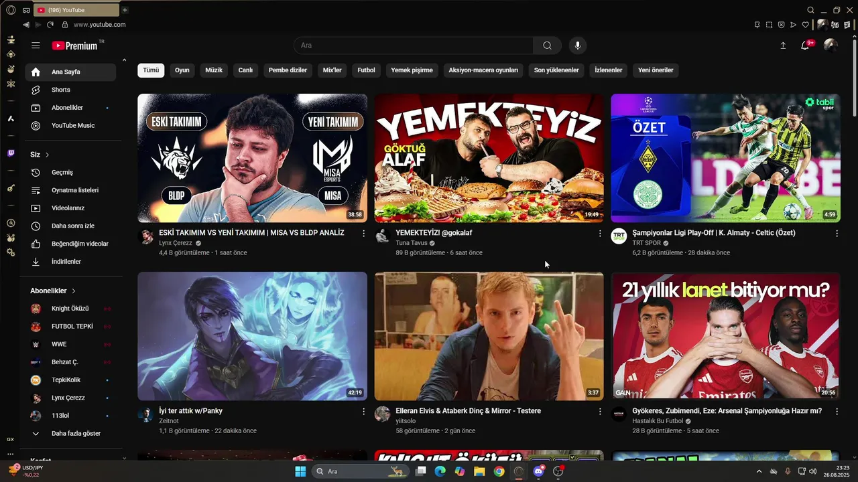Open the upload/create icon in YouTube header
Image resolution: width=858 pixels, height=482 pixels.
(x=783, y=46)
